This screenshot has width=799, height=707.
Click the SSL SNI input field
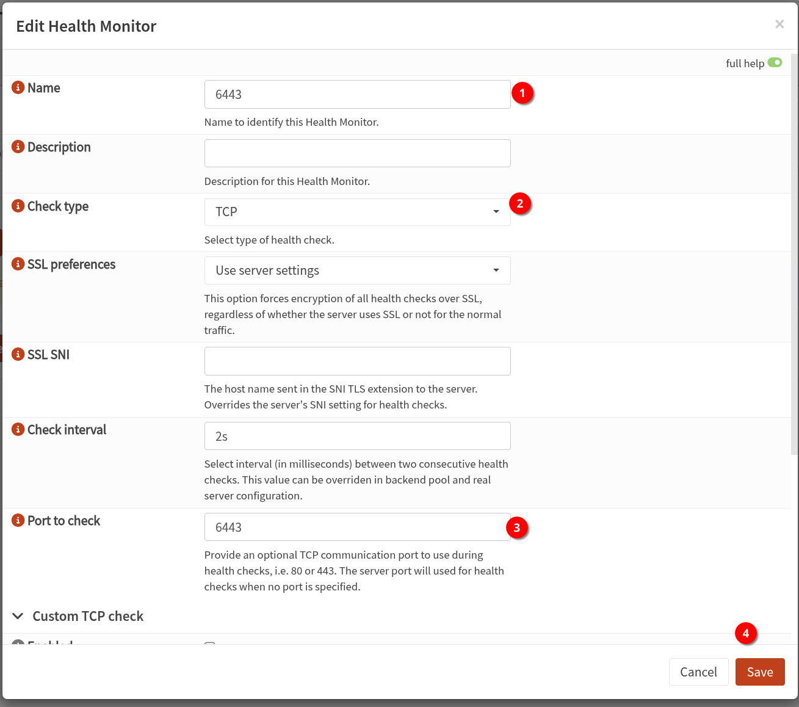tap(357, 361)
